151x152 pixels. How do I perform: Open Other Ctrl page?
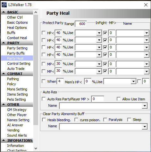point(15,17)
